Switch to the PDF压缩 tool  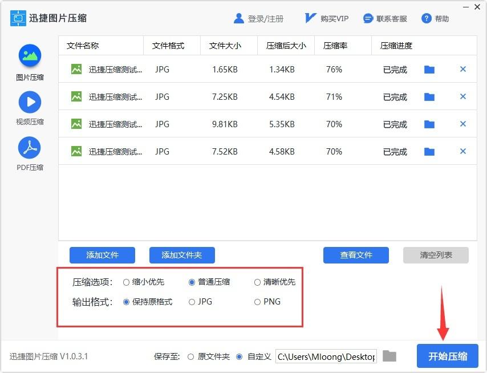[30, 154]
